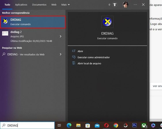Click the open file location icon
The image size is (162, 129).
[x=74, y=63]
